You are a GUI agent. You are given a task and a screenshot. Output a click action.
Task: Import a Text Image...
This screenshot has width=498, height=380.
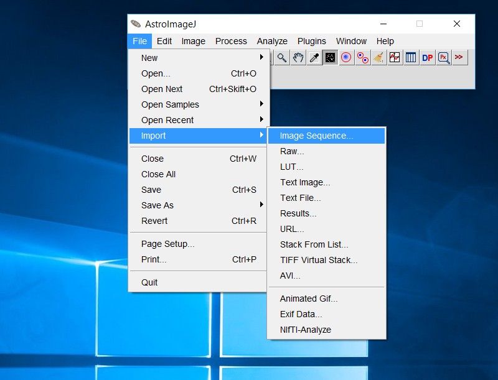[326, 182]
